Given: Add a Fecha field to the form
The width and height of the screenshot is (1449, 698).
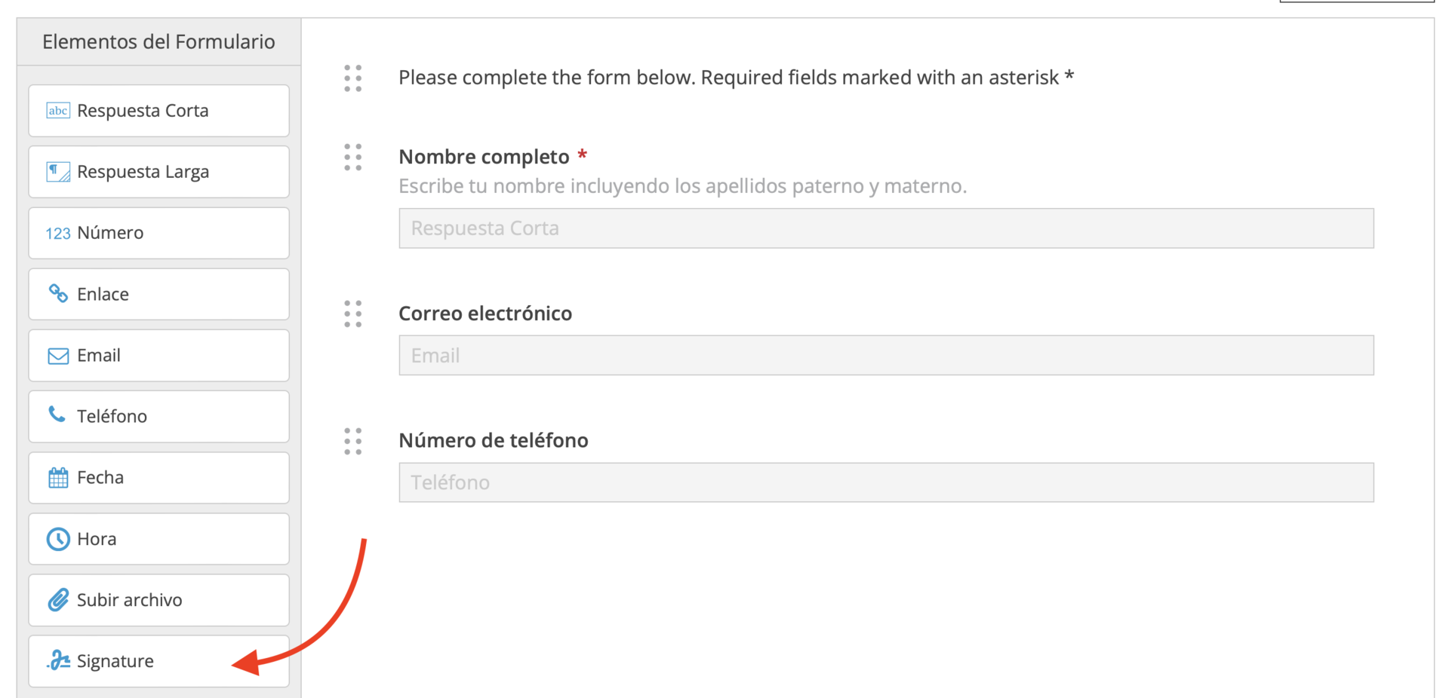Looking at the screenshot, I should [x=158, y=477].
